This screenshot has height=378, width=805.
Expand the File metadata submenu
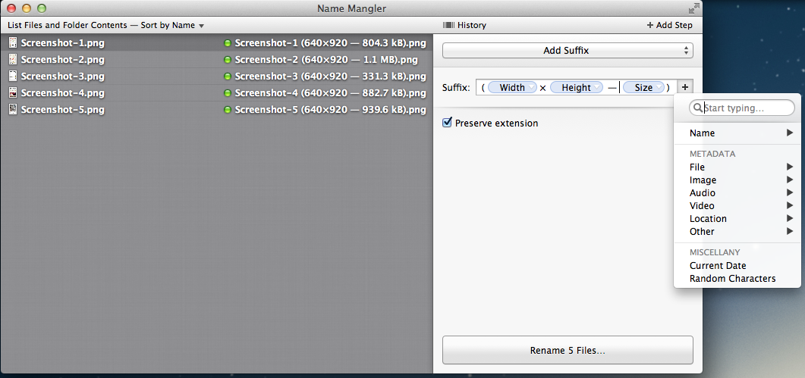[737, 167]
